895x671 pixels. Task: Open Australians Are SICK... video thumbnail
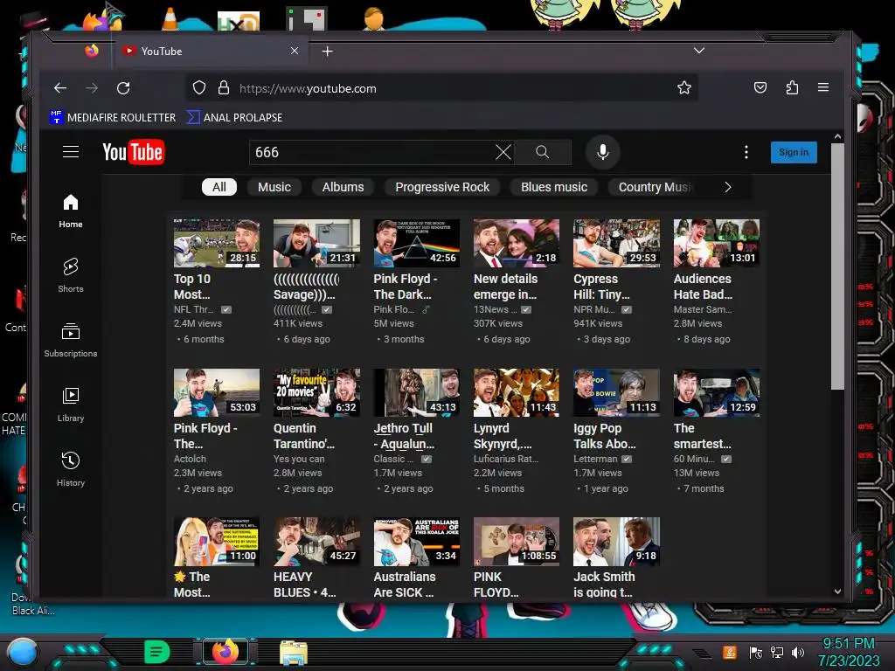tap(417, 542)
